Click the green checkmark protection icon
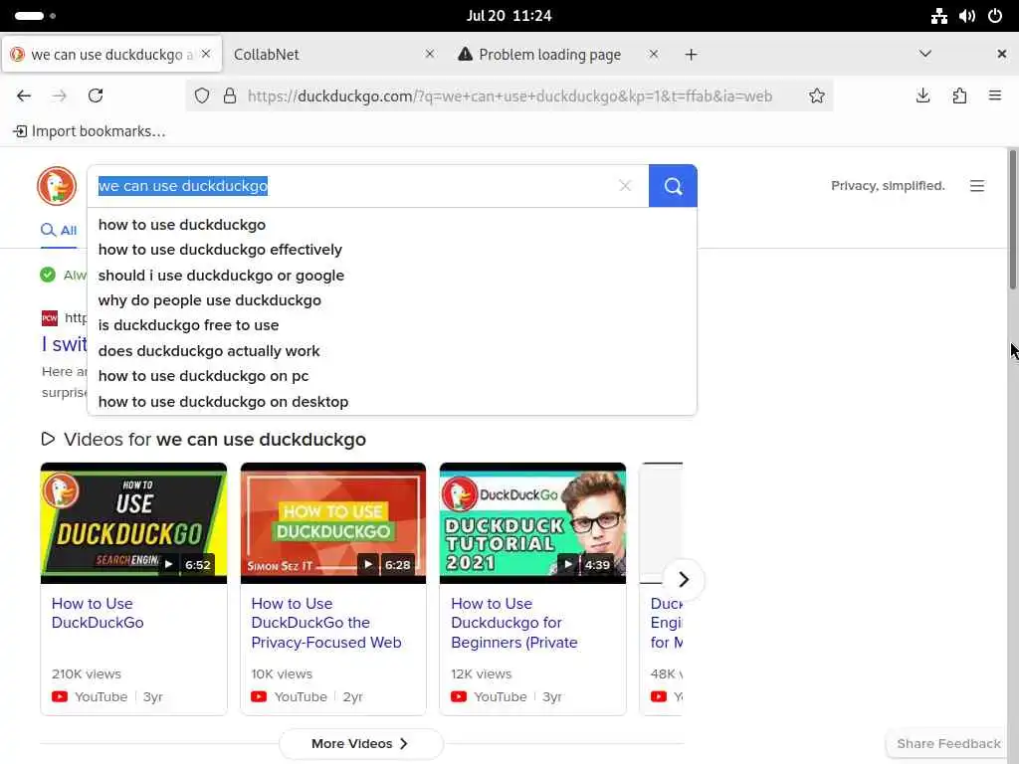Screen dimensions: 1019x764 click(48, 275)
